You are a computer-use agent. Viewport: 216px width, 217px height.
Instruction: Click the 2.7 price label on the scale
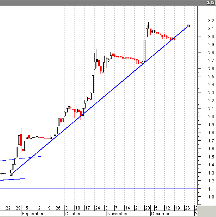tap(211, 61)
